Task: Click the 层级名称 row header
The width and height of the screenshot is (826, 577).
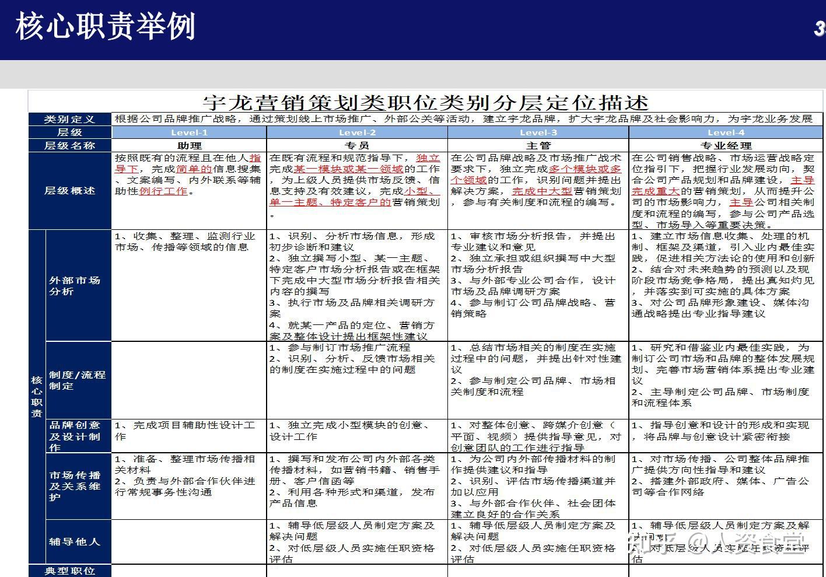Action: (x=70, y=145)
